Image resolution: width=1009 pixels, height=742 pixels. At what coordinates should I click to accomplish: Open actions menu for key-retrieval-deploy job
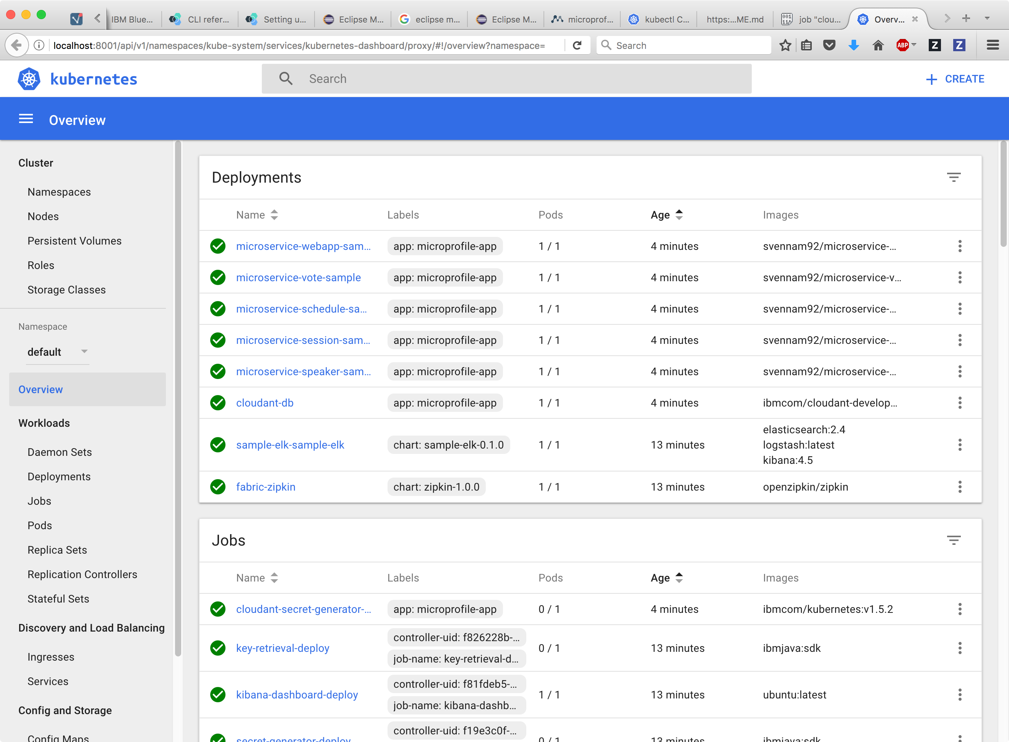tap(960, 648)
